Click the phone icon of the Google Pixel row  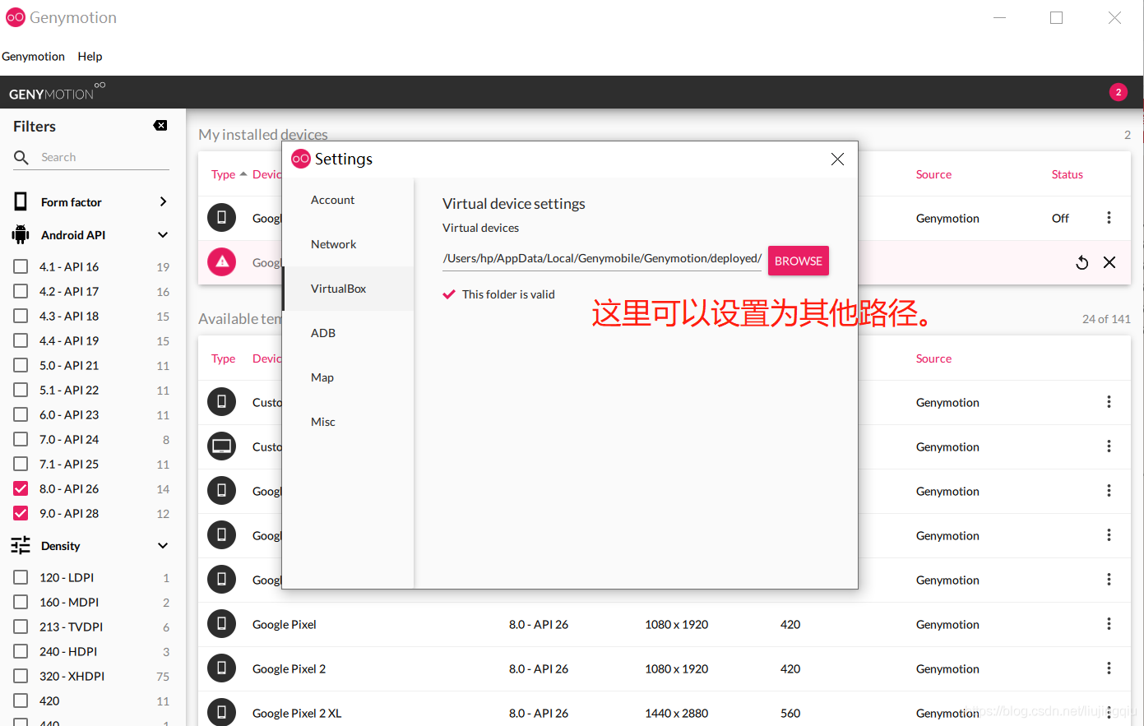pos(221,624)
